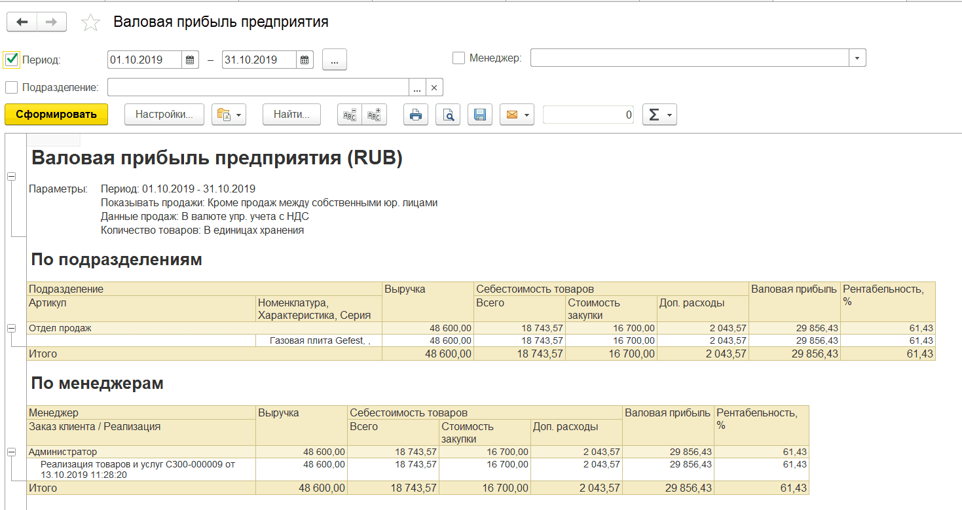Select Реализация товаров и услуг С300-000009 cell

[141, 469]
